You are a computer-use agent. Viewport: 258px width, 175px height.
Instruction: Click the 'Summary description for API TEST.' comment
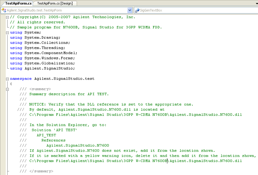click(x=64, y=94)
